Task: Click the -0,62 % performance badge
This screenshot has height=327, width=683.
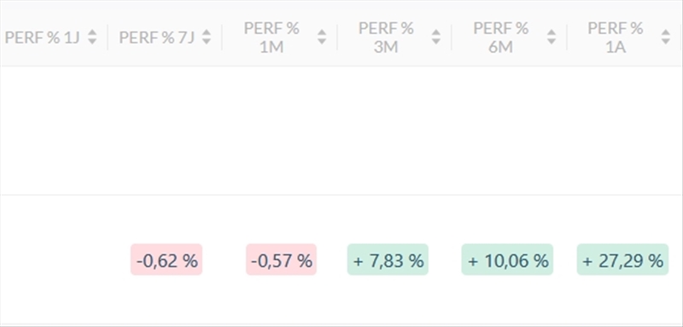Action: point(166,260)
